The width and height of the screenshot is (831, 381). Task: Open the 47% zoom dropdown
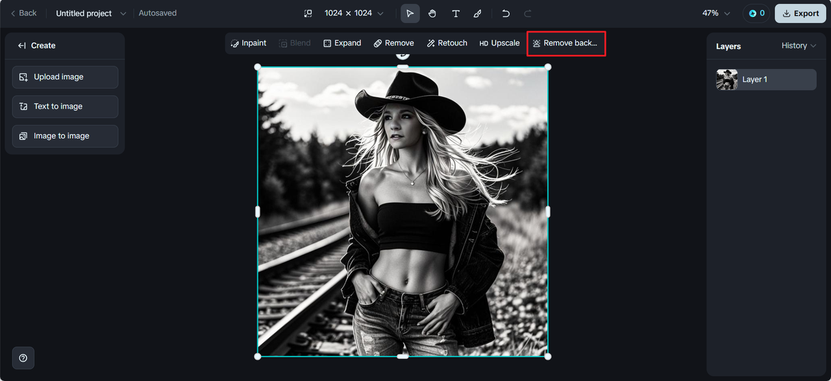pos(716,13)
